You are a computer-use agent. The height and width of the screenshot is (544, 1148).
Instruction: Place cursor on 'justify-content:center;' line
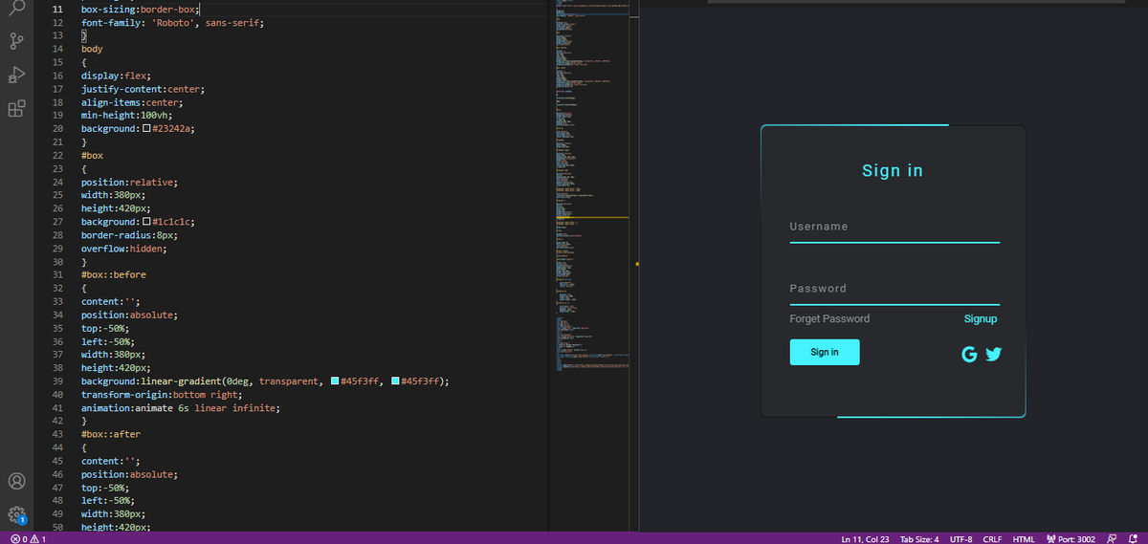point(143,88)
